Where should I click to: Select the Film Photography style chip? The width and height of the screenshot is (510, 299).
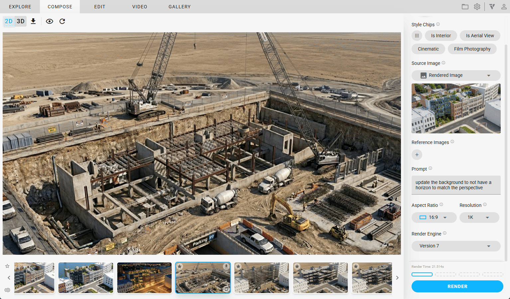coord(472,49)
